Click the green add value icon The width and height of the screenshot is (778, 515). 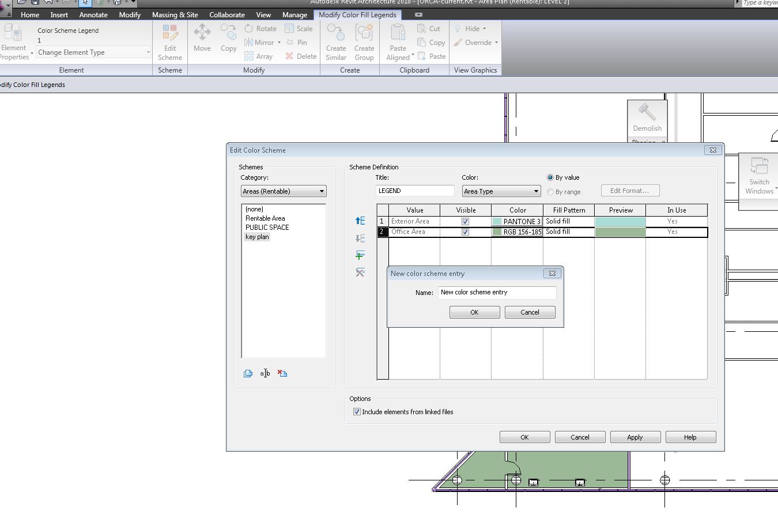coord(360,255)
